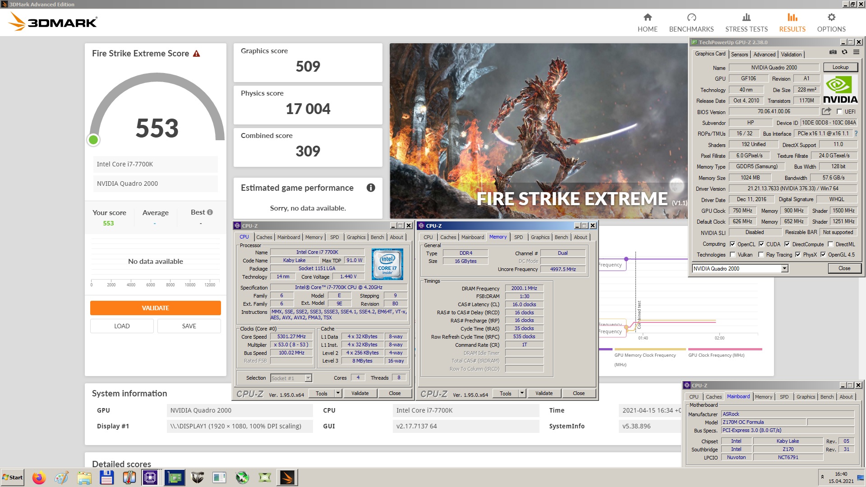
Task: Toggle the Ray Tracing checkbox
Action: coord(761,255)
